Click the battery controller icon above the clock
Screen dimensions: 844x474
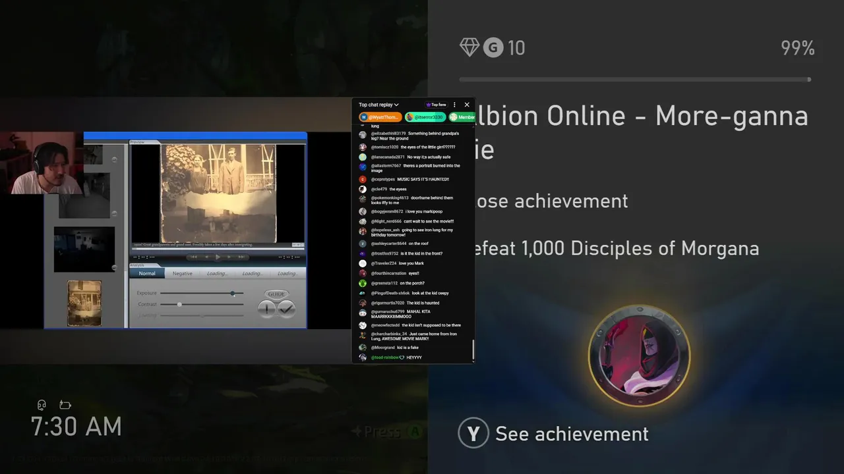pyautogui.click(x=65, y=405)
